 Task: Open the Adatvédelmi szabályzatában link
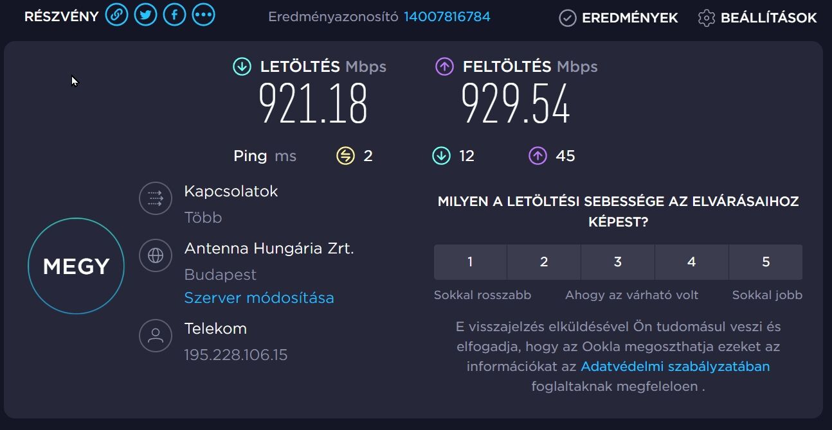pyautogui.click(x=675, y=366)
